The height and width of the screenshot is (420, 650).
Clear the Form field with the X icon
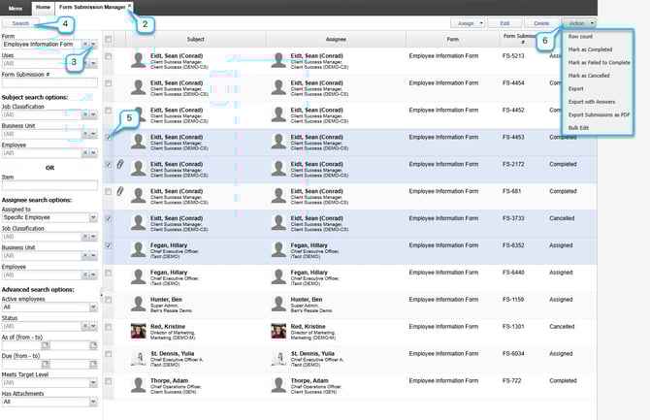(x=85, y=44)
